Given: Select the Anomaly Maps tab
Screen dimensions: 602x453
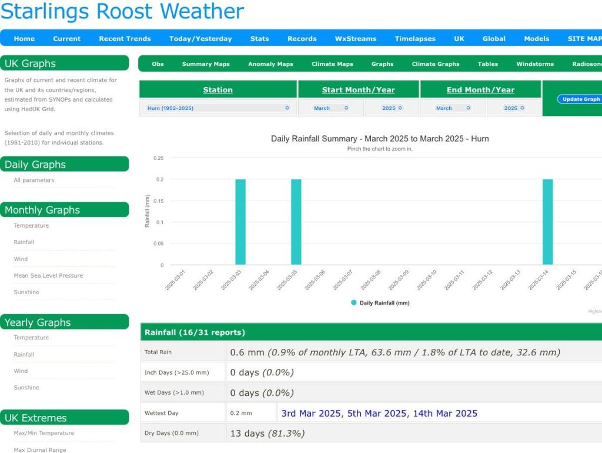Looking at the screenshot, I should click(270, 64).
